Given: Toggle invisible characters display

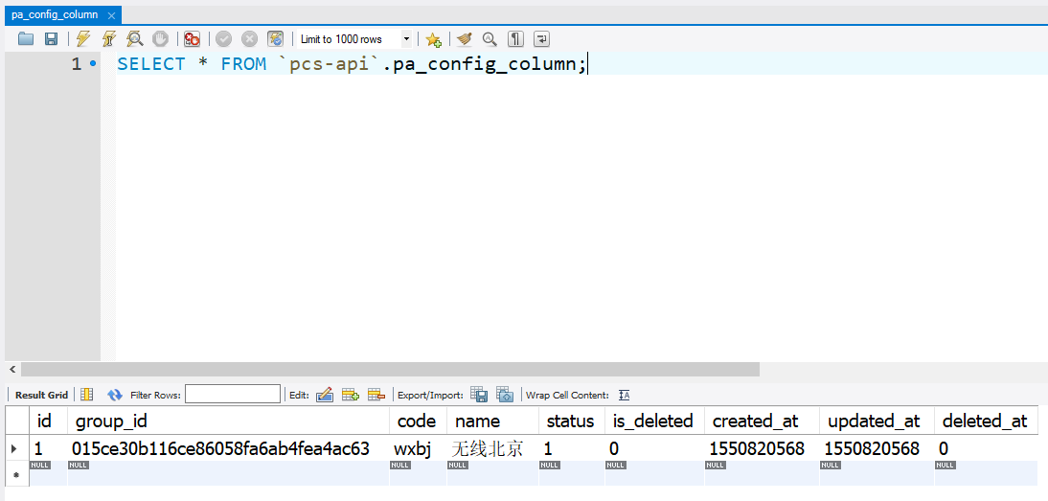Looking at the screenshot, I should pos(516,39).
